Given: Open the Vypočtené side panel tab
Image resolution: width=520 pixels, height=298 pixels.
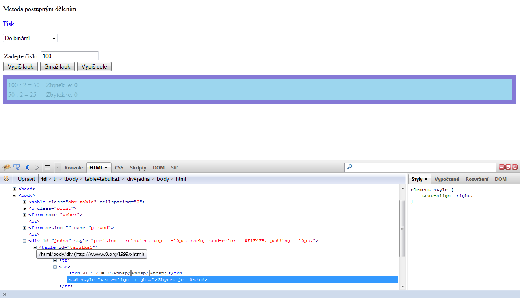Looking at the screenshot, I should pyautogui.click(x=447, y=179).
